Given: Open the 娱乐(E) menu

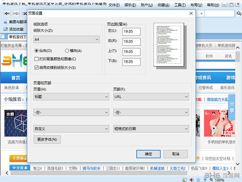Looking at the screenshot, I should coord(130,5).
